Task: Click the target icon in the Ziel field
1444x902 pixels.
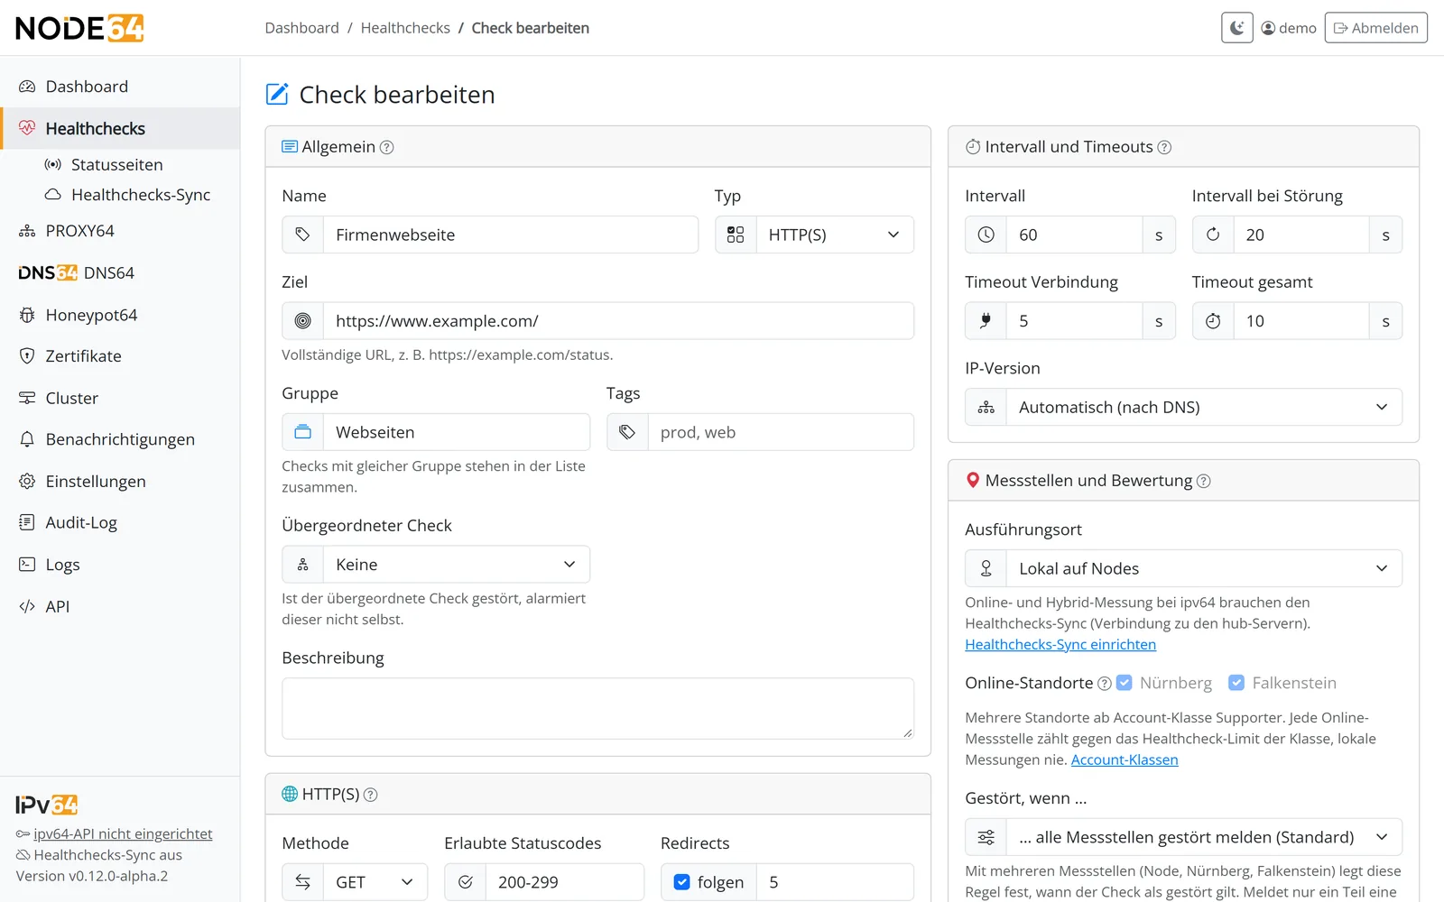Action: click(x=303, y=321)
